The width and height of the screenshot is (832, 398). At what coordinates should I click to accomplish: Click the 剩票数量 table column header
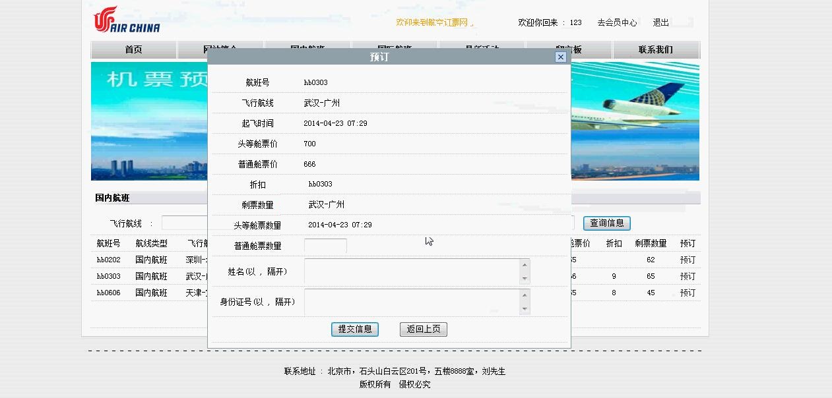pyautogui.click(x=651, y=244)
